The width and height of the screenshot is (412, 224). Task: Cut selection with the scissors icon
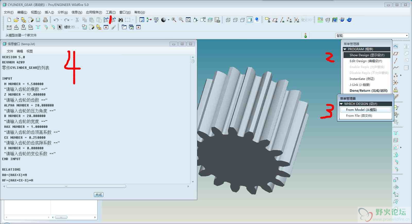[x=77, y=20]
